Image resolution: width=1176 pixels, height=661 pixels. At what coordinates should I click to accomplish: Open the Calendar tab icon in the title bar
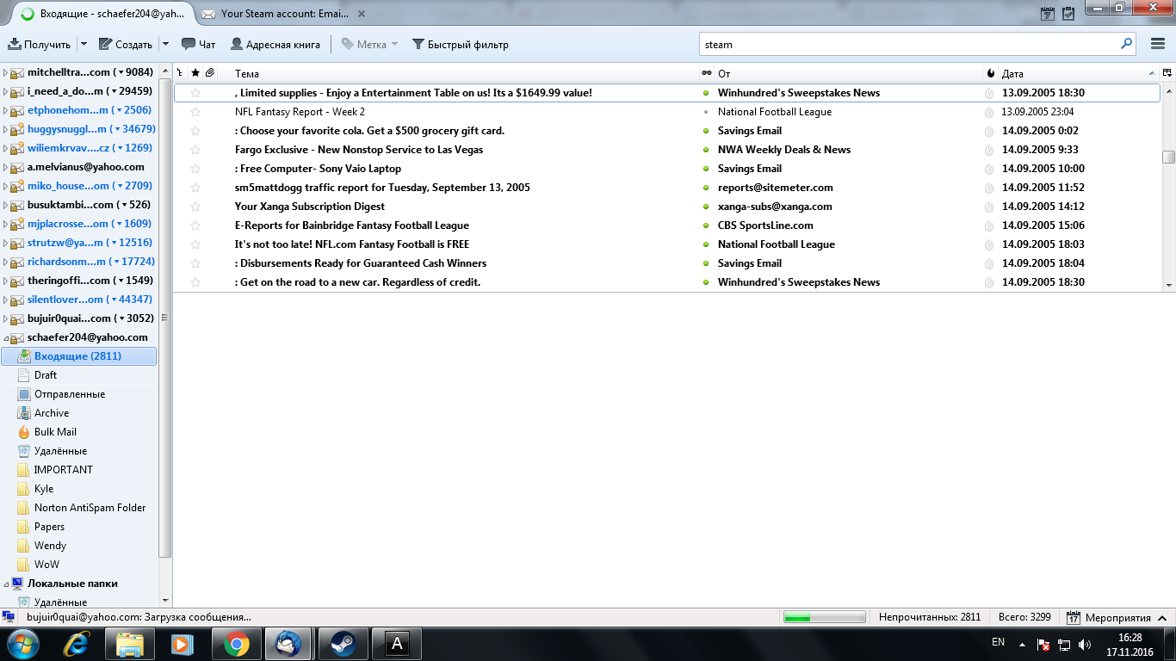click(x=1048, y=13)
